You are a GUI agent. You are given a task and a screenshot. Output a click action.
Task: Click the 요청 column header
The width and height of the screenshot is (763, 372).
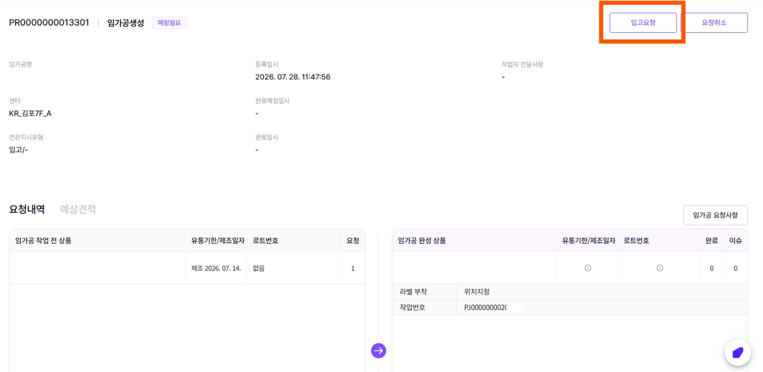353,241
